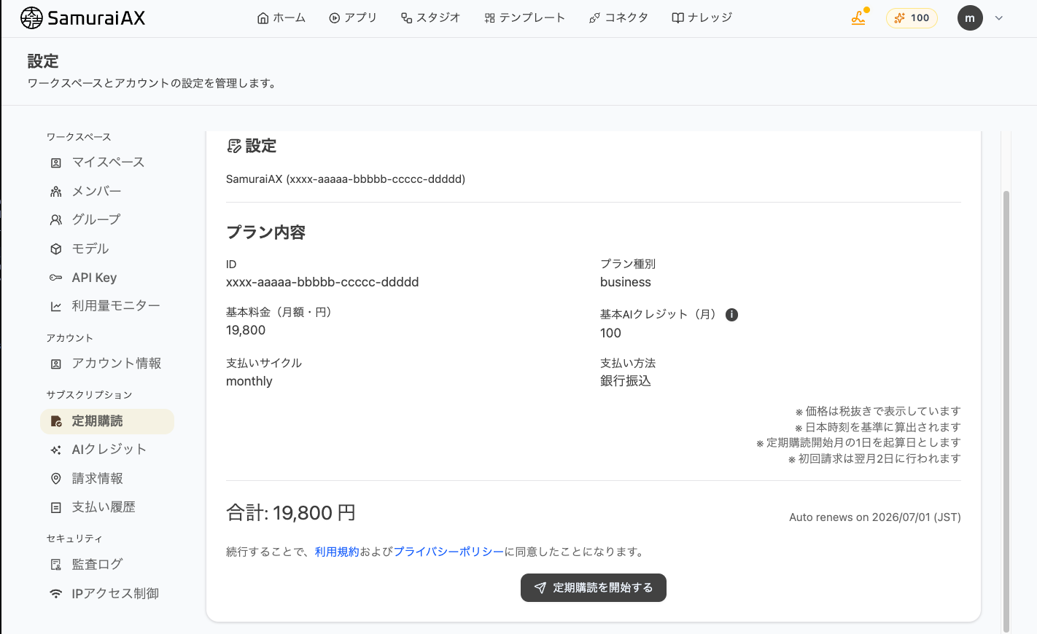Go to ホーム in top navigation
The image size is (1037, 634).
click(x=281, y=17)
